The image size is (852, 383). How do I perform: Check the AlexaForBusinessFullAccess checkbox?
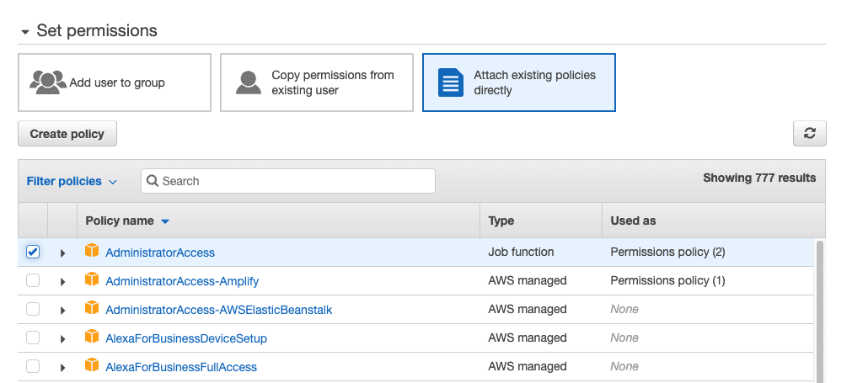click(x=33, y=367)
